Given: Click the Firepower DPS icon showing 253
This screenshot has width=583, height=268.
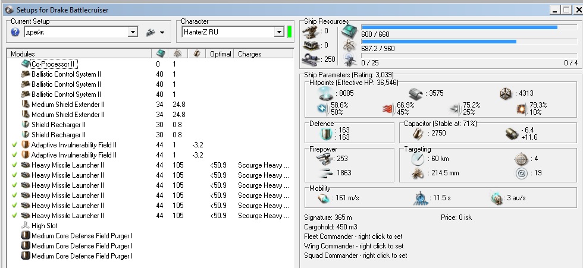Looking at the screenshot, I should pyautogui.click(x=324, y=159).
